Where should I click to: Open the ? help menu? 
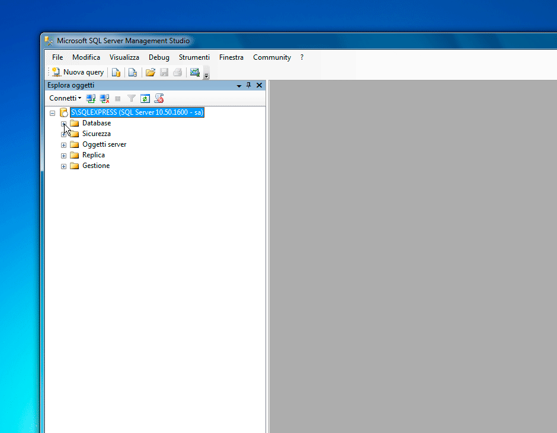[302, 57]
